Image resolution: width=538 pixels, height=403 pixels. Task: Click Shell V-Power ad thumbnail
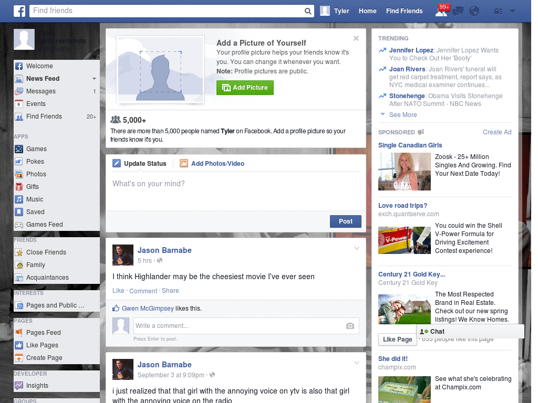coord(404,240)
